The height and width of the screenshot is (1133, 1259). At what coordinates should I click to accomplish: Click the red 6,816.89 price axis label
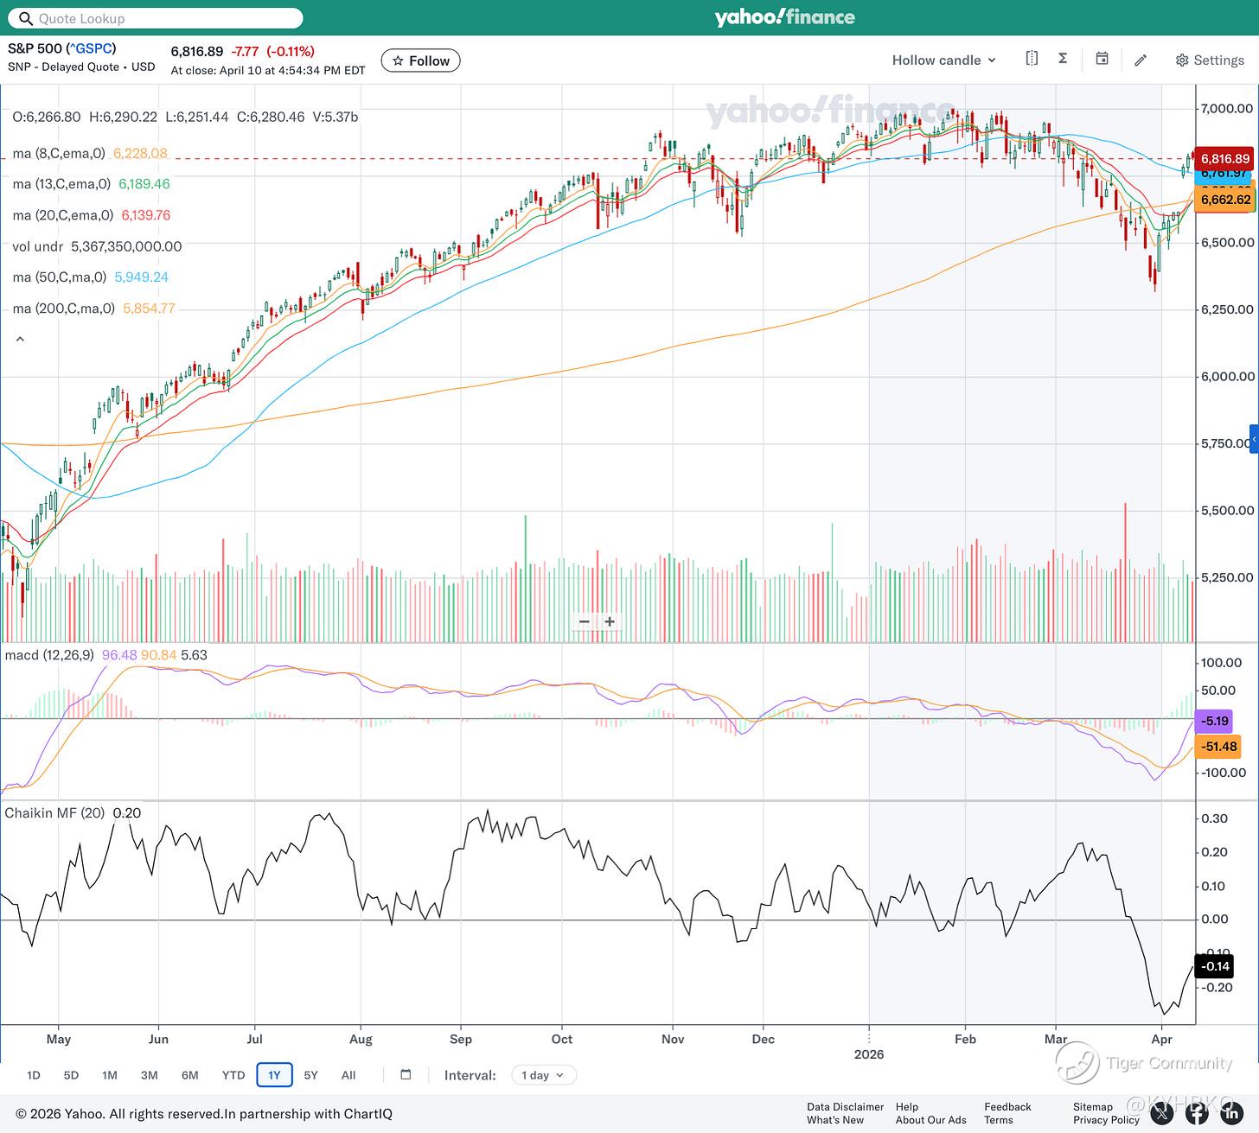pos(1224,159)
